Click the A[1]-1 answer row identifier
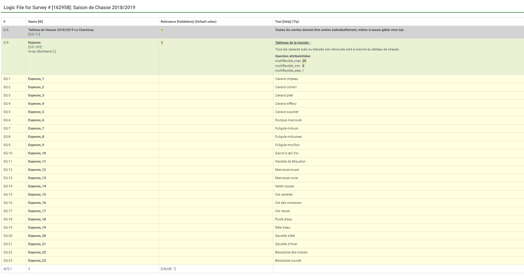Viewport: 524px width, 277px height. click(8, 269)
